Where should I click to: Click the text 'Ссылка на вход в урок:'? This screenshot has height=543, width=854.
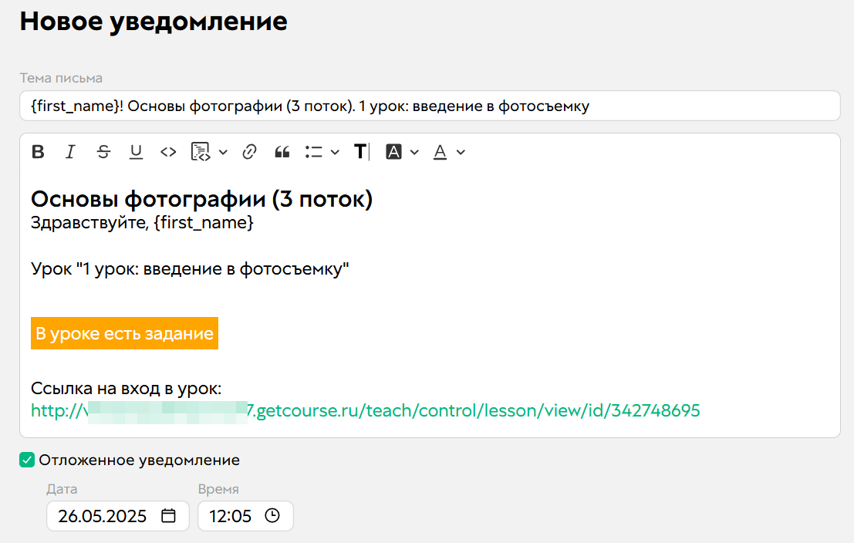point(127,389)
